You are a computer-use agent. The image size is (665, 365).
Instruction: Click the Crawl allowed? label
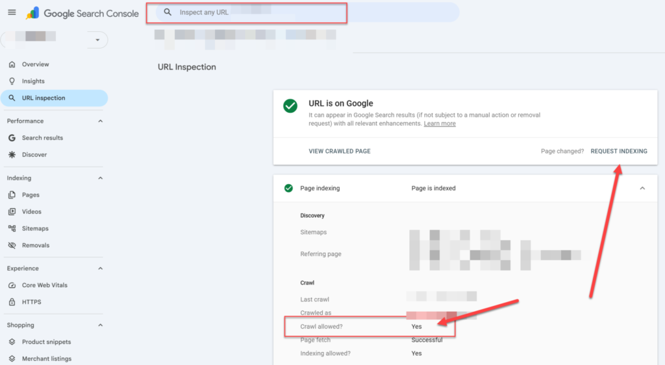click(321, 327)
